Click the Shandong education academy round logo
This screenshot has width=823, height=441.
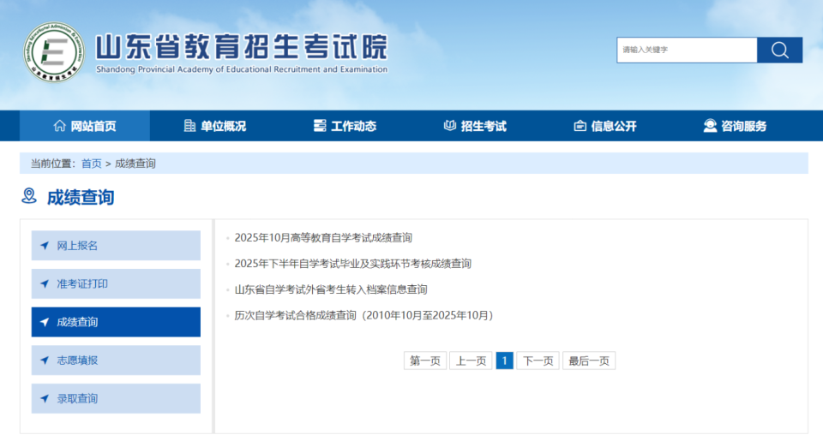click(x=53, y=51)
